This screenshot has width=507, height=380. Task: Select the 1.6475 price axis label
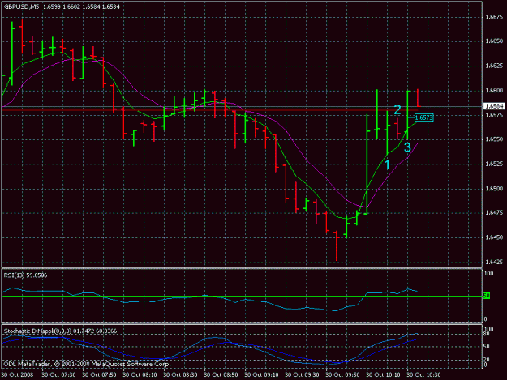[494, 213]
